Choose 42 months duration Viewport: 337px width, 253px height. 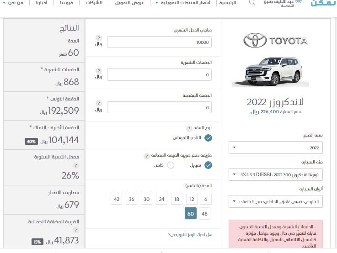(117, 199)
